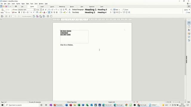This screenshot has width=191, height=107.
Task: Click the Clone formatting button
Action: coord(15,10)
